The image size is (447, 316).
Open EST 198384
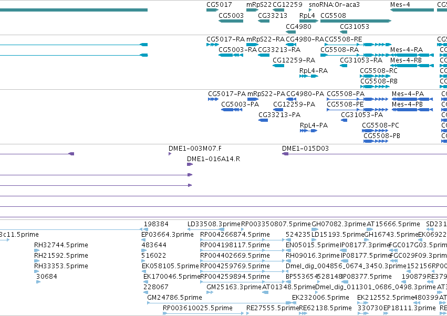tap(156, 224)
